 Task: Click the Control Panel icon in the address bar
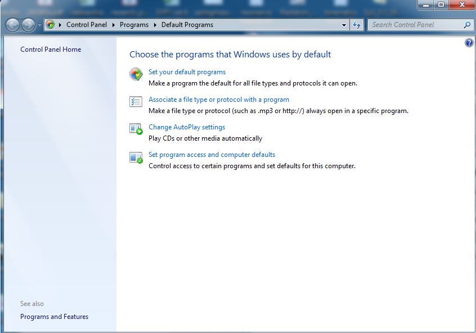point(51,25)
